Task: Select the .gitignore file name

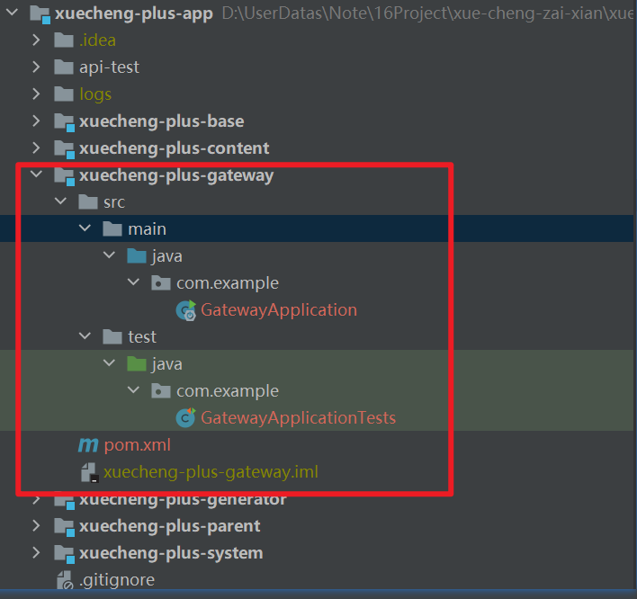Action: pyautogui.click(x=117, y=580)
